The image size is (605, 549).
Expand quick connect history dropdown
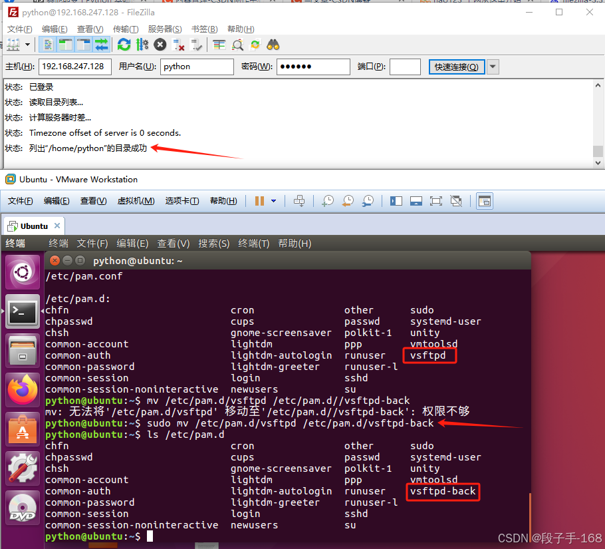[493, 67]
